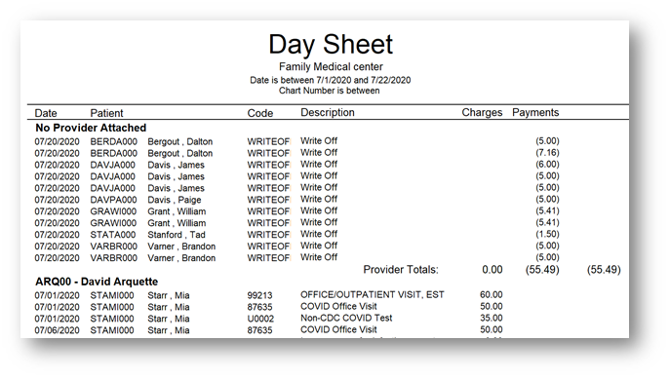Screen dimensions: 670x379
Task: Select chart number STATA000
Action: [113, 235]
